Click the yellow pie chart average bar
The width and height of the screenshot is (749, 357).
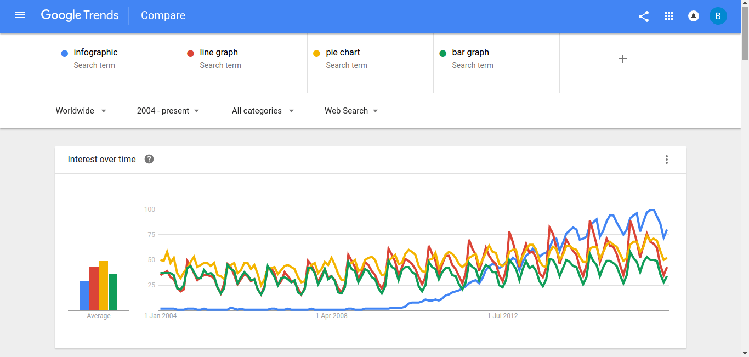tap(104, 286)
